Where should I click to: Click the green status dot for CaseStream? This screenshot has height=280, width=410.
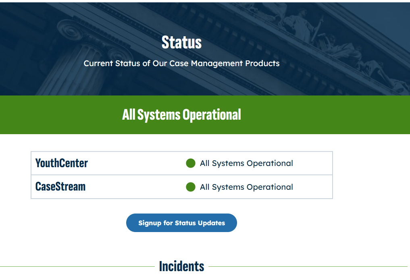click(191, 187)
